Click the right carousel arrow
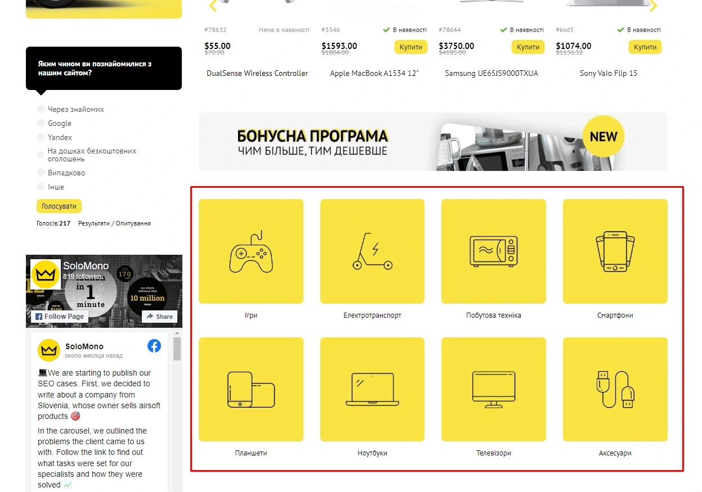Image resolution: width=702 pixels, height=492 pixels. 653,6
